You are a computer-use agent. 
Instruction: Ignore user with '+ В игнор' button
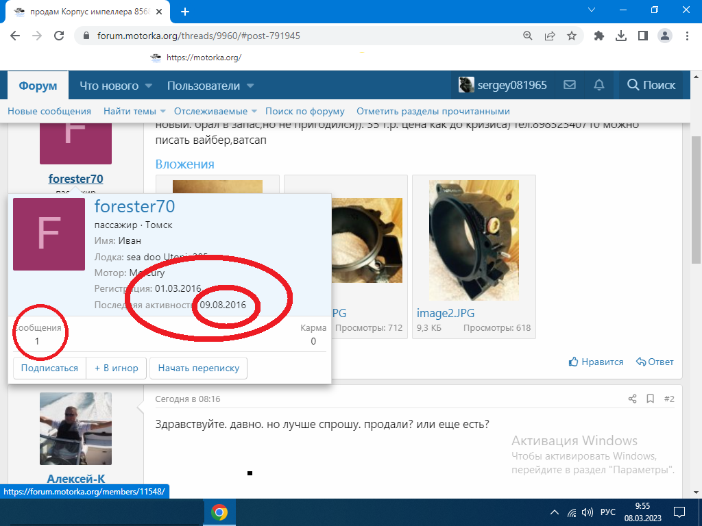pyautogui.click(x=117, y=368)
